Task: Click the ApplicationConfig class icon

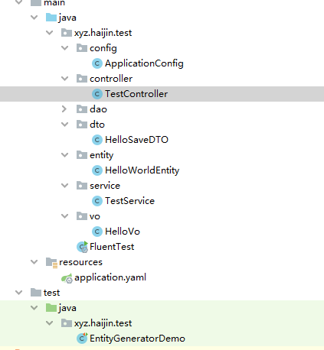Action: point(97,63)
